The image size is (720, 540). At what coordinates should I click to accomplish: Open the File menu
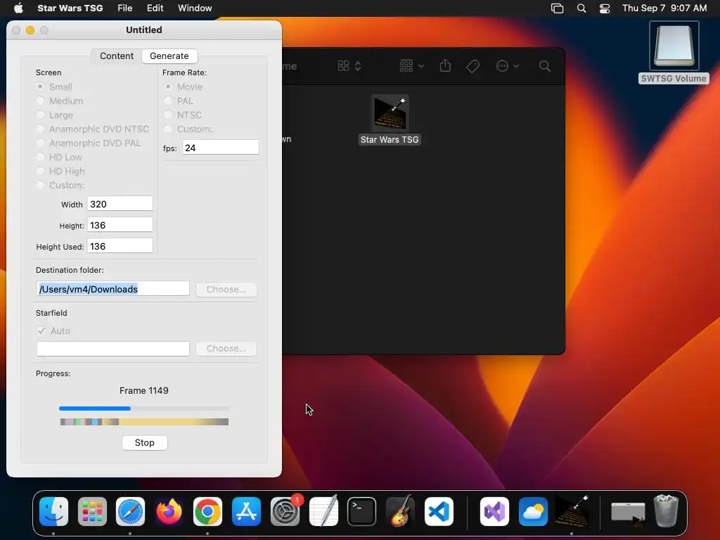pos(125,8)
